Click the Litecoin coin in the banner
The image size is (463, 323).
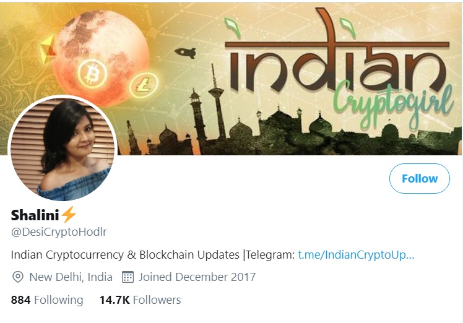144,85
